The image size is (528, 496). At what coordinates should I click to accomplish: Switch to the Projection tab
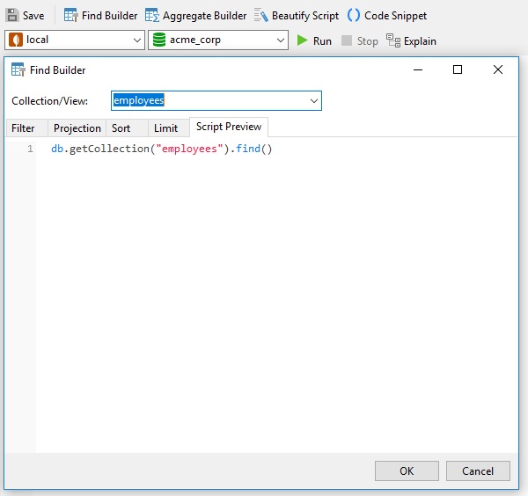pos(77,128)
